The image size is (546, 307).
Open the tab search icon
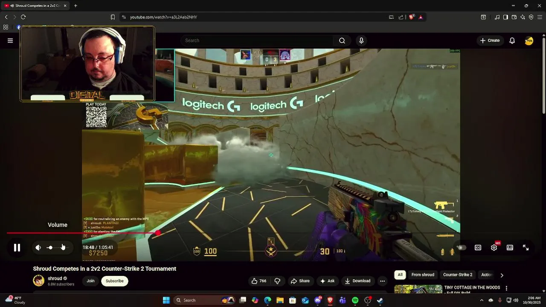coord(483,17)
